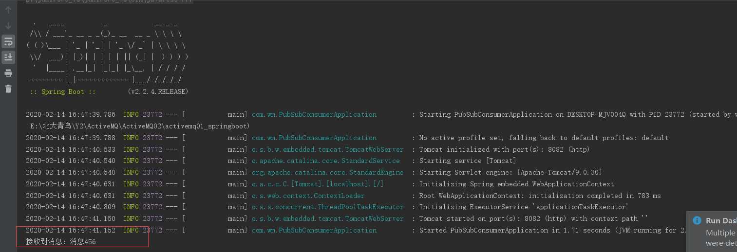Click the print icon in console sidebar
Image resolution: width=737 pixels, height=252 pixels.
pyautogui.click(x=8, y=73)
